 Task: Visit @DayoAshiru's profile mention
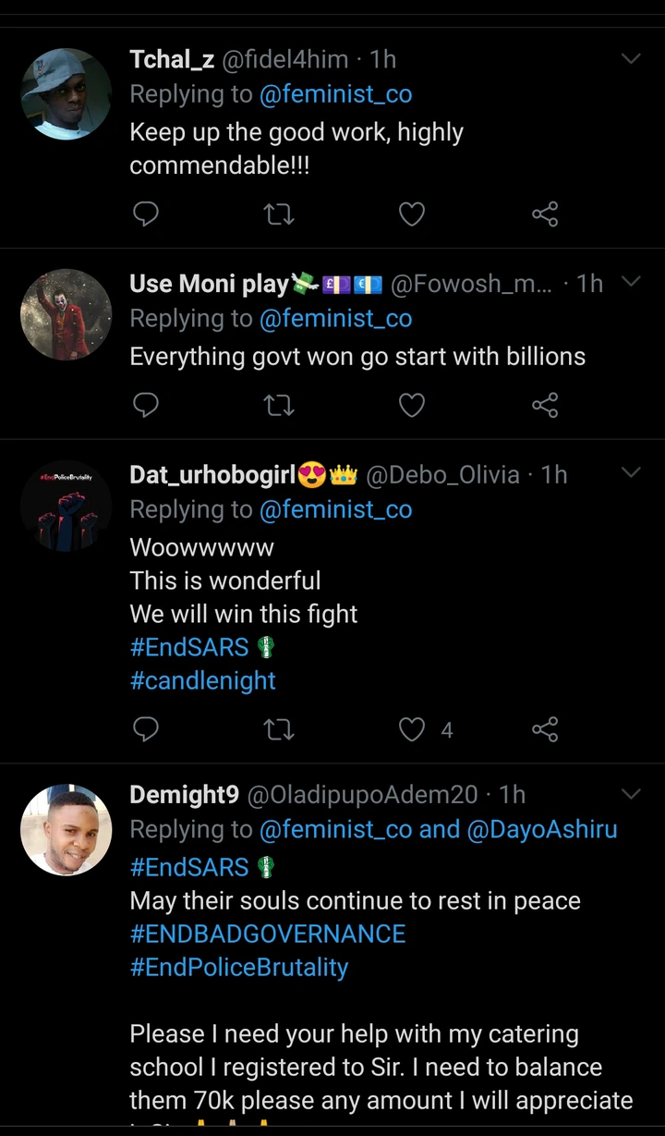tap(542, 830)
